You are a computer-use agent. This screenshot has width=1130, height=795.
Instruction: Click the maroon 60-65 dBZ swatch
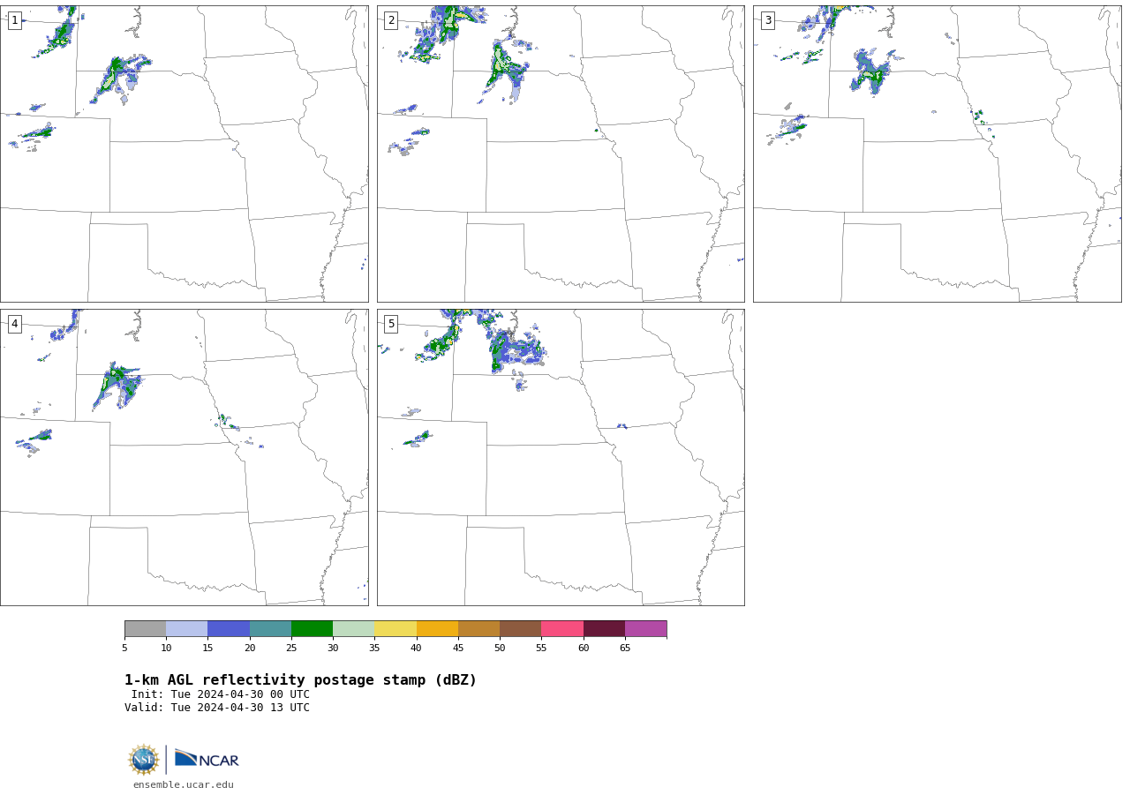click(x=604, y=628)
